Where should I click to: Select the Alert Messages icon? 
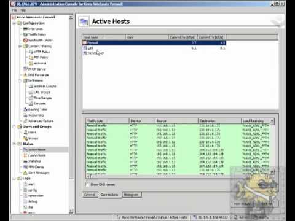pyautogui.click(x=25, y=173)
